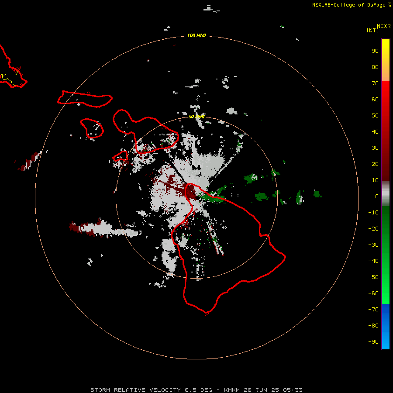The height and width of the screenshot is (393, 393).
Task: Click the -90 value on the velocity scale
Action: (x=373, y=342)
